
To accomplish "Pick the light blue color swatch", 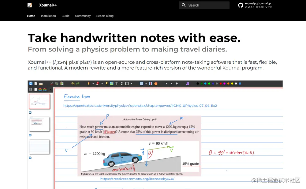I will click(205, 83).
